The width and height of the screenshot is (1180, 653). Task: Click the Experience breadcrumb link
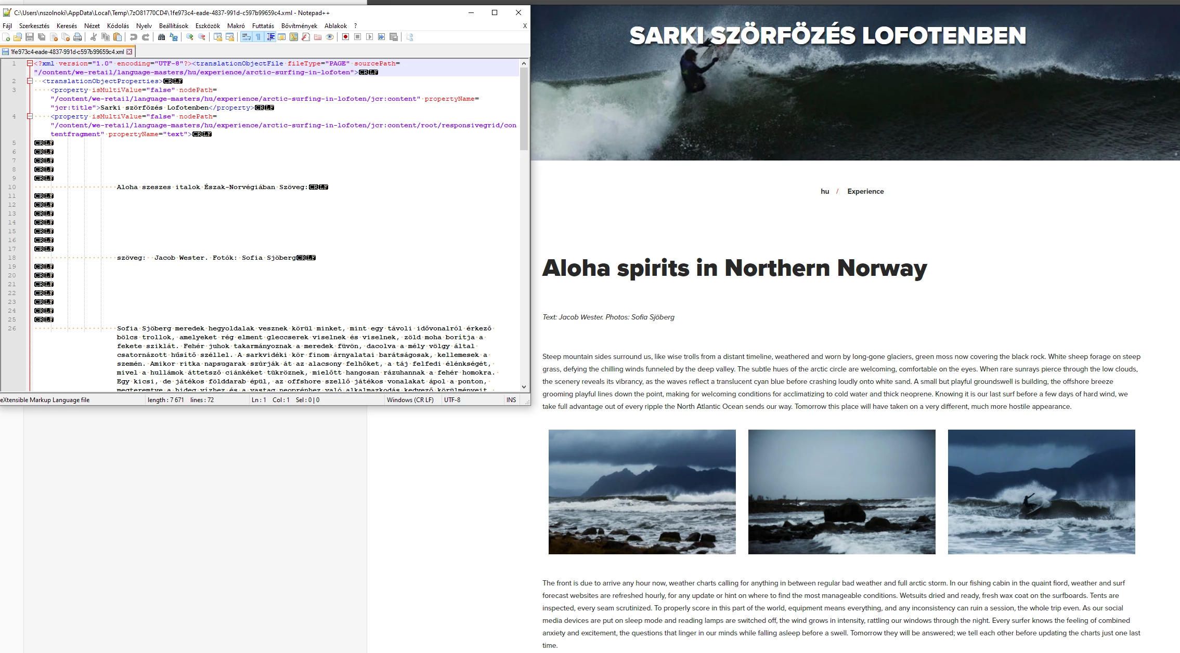point(865,191)
